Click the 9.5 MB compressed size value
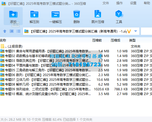Image resolution: width=152 pixels, height=122 pixels. pyautogui.click(x=122, y=79)
